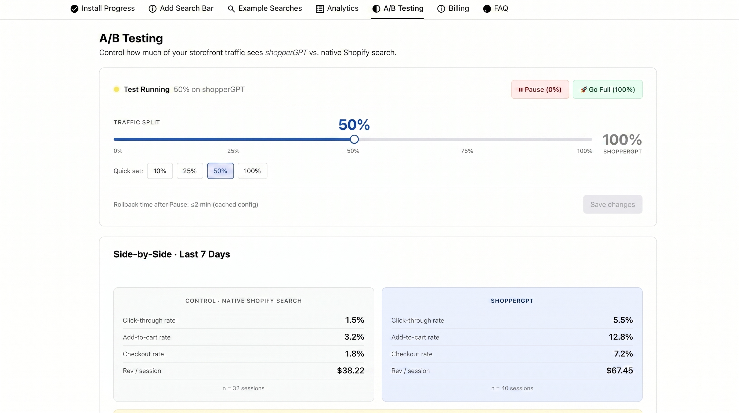Quick set traffic to 10%
The height and width of the screenshot is (413, 739).
[160, 171]
